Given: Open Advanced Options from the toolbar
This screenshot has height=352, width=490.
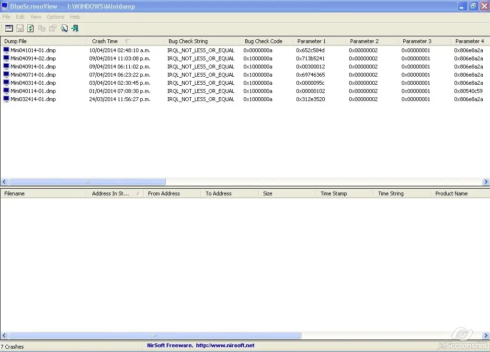Looking at the screenshot, I should coord(9,28).
